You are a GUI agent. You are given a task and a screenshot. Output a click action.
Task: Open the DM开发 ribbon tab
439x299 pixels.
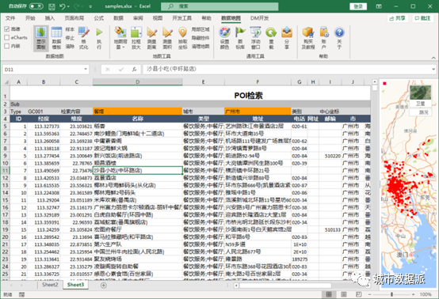click(x=259, y=18)
